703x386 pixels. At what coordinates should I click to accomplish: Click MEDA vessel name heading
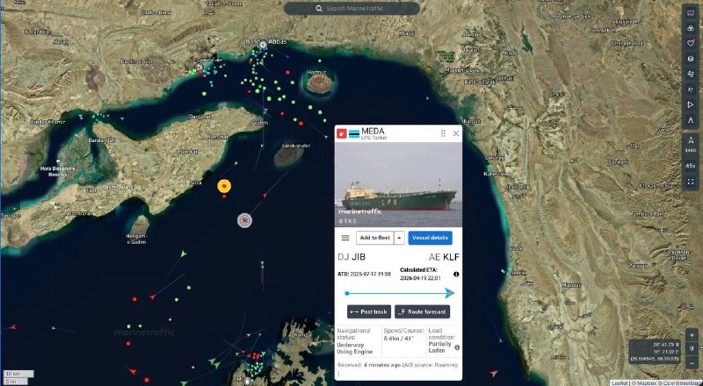coord(373,132)
